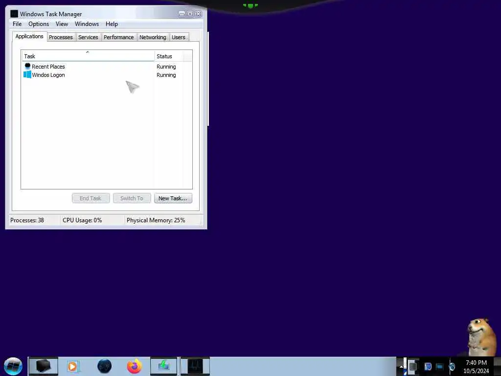Viewport: 501px width, 376px height.
Task: Click the Task Manager title bar icon
Action: [x=14, y=14]
